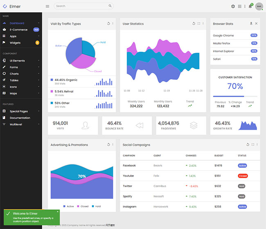Toggle the Active legend item in Advertising chart
Viewport: 266px width, 229px height.
[x=68, y=207]
